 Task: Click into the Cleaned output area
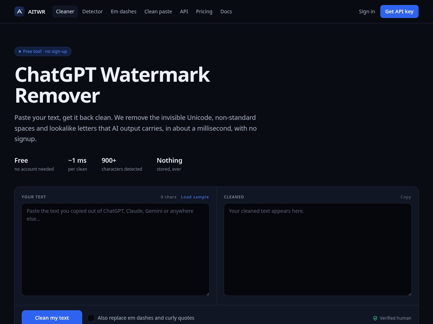point(318,249)
